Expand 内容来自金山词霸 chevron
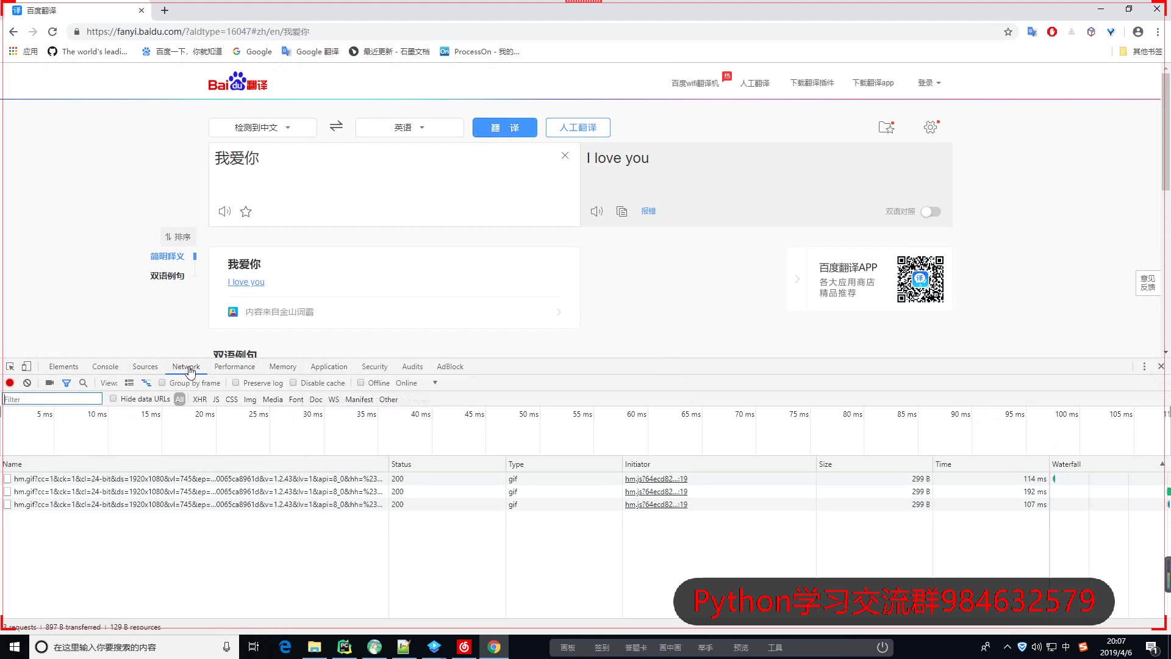This screenshot has width=1171, height=659. [559, 312]
